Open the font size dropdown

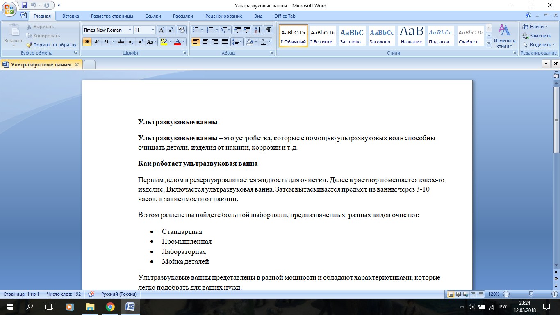pos(153,30)
